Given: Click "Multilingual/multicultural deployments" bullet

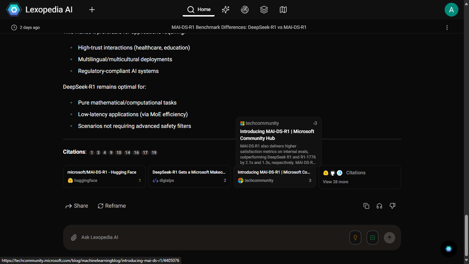Looking at the screenshot, I should pyautogui.click(x=125, y=59).
